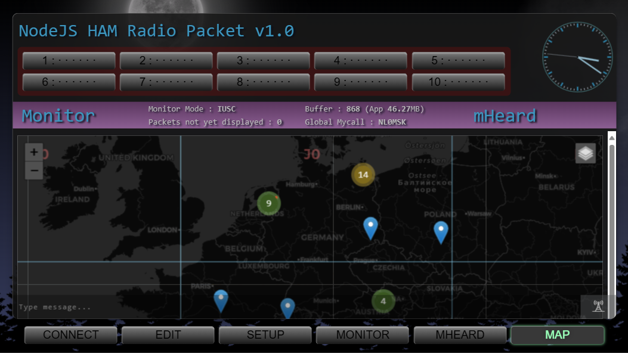Click Packets not yet displayed text
The width and height of the screenshot is (628, 353).
[215, 122]
